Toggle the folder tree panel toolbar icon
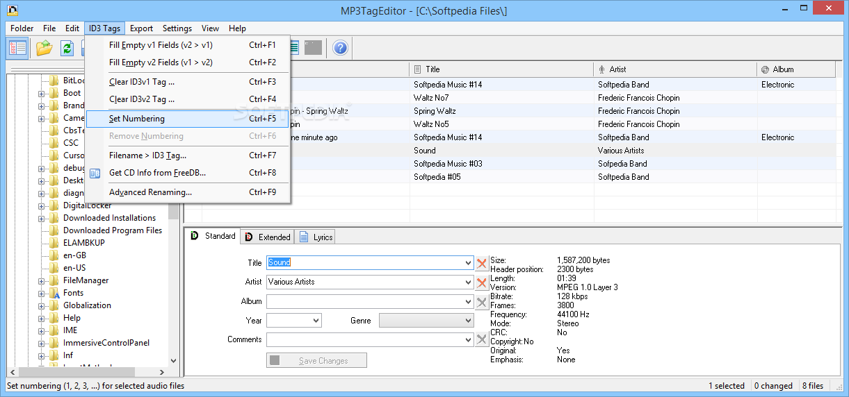This screenshot has height=397, width=849. [x=18, y=48]
